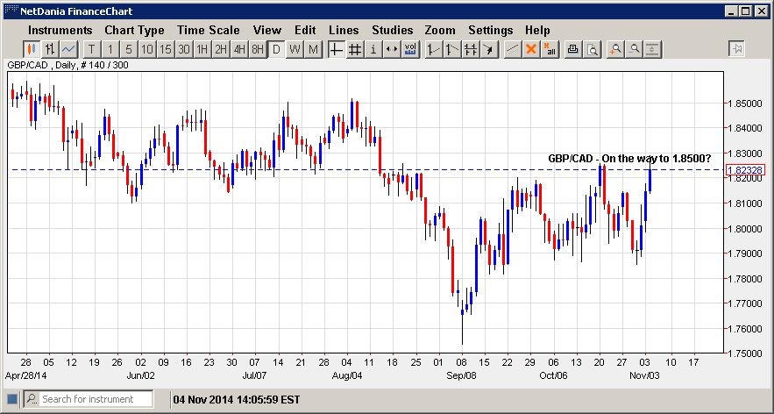The width and height of the screenshot is (774, 414).
Task: Click the zoom in magnifier icon
Action: 615,49
